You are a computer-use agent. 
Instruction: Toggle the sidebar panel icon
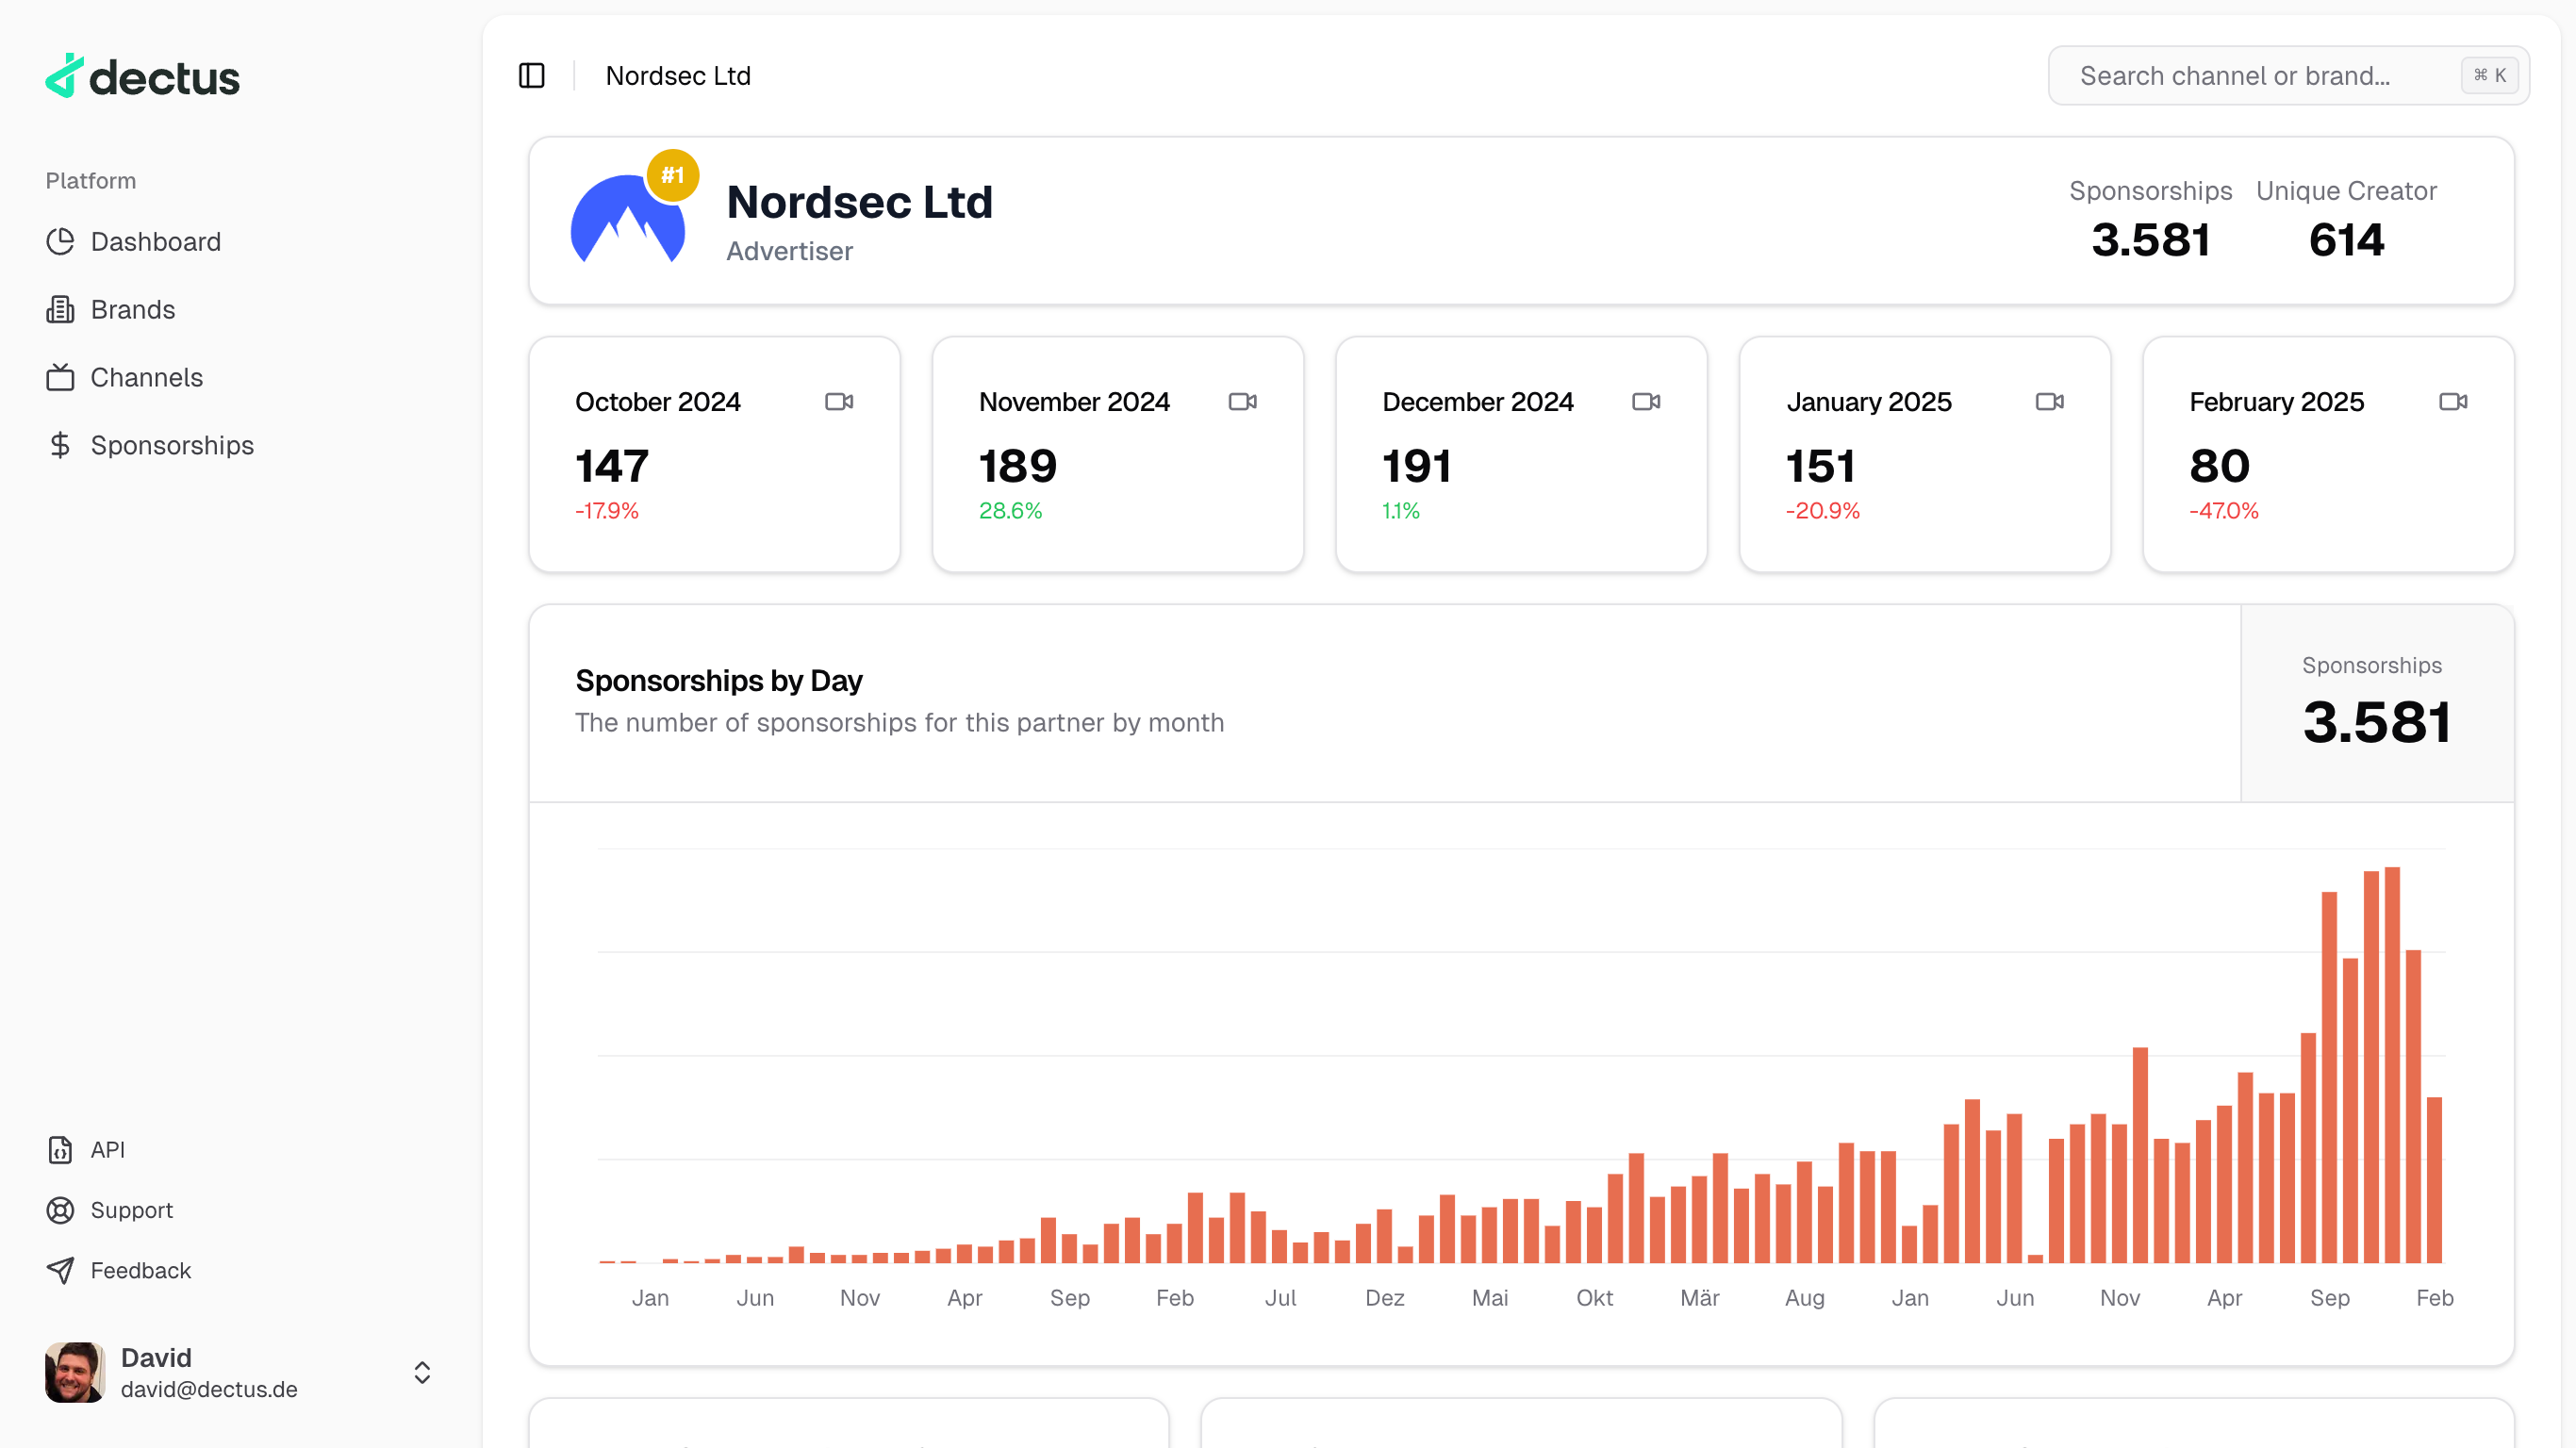(531, 75)
